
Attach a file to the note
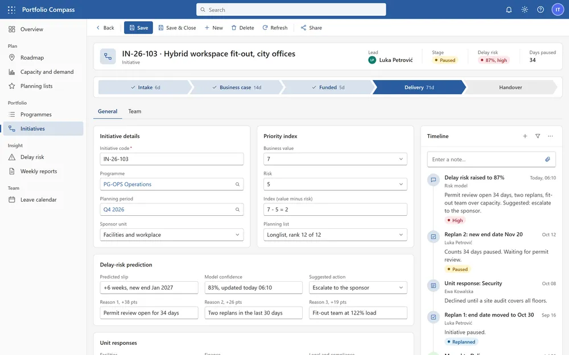pos(547,160)
